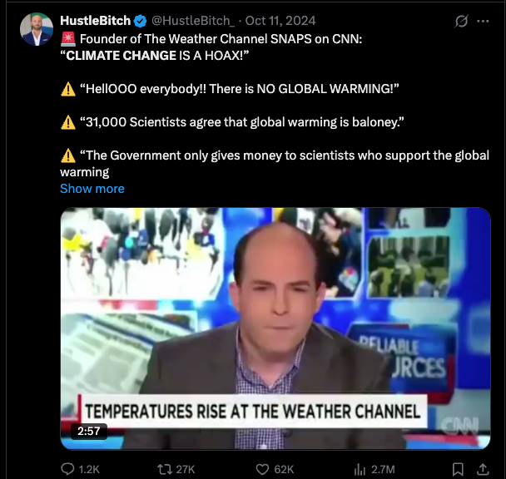Click the HustleBitch display name
This screenshot has width=506, height=479.
coord(95,21)
